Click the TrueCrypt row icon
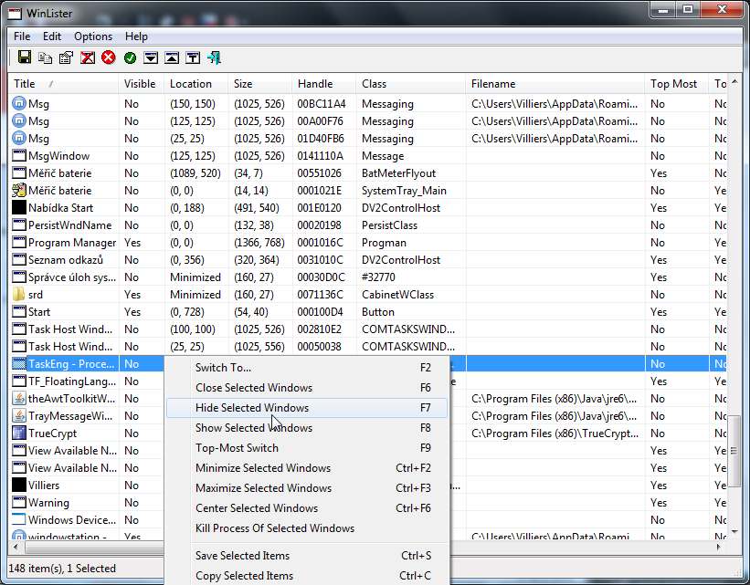The width and height of the screenshot is (750, 585). click(x=18, y=433)
